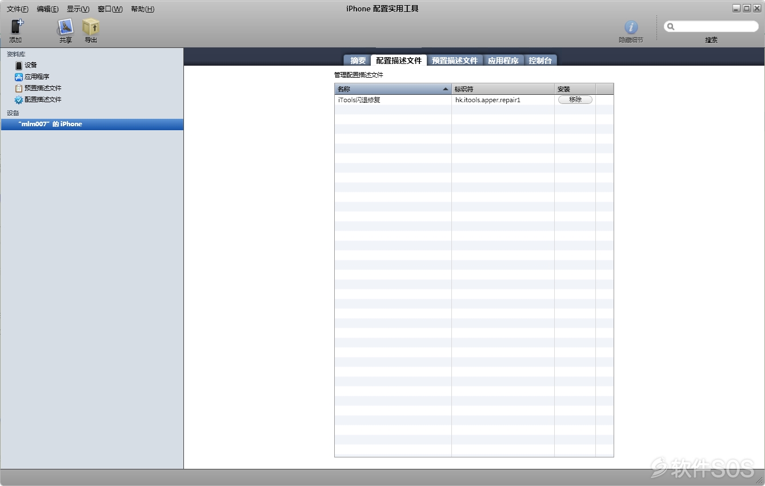Viewport: 765px width, 486px height.
Task: Click the 标识符 column header
Action: (503, 89)
